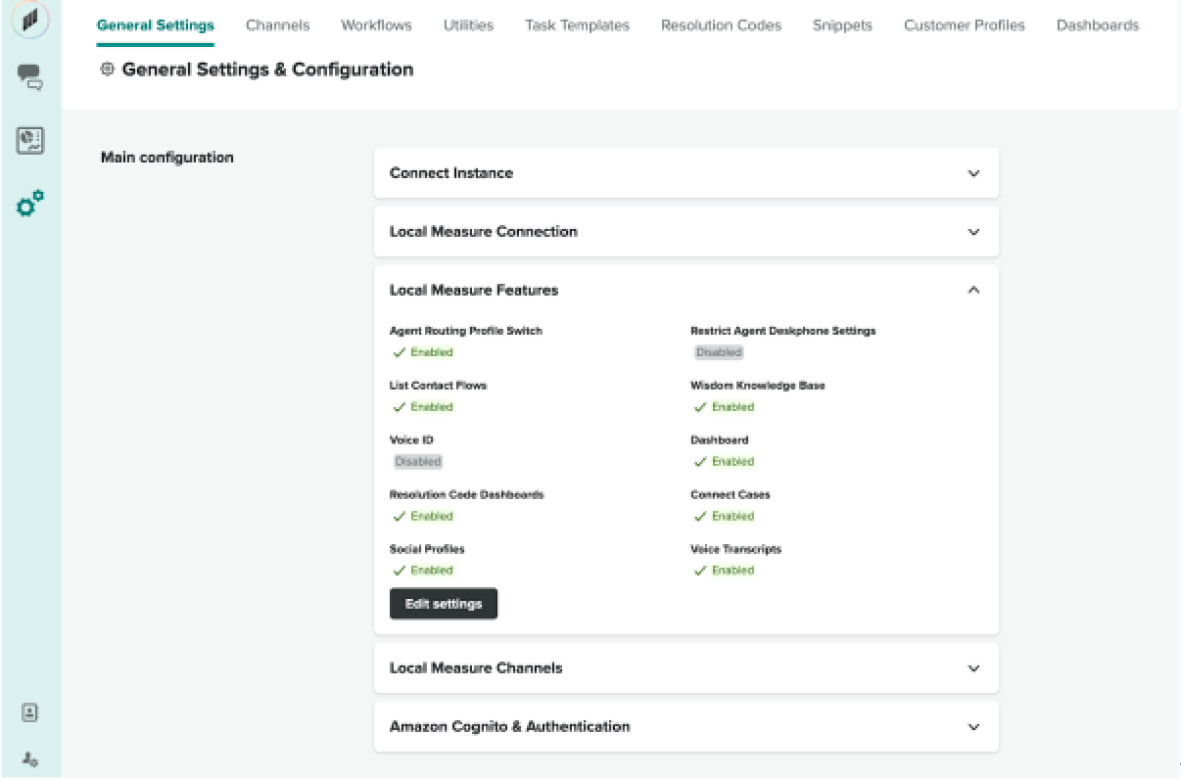Click the Enabled status under Wisdom Knowledge Base
This screenshot has height=779, width=1181.
pyautogui.click(x=725, y=407)
